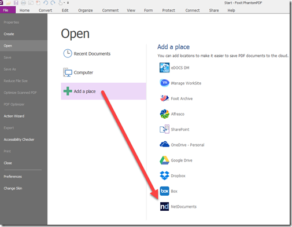This screenshot has height=227, width=292.
Task: Click the Dropbox icon
Action: 164,175
